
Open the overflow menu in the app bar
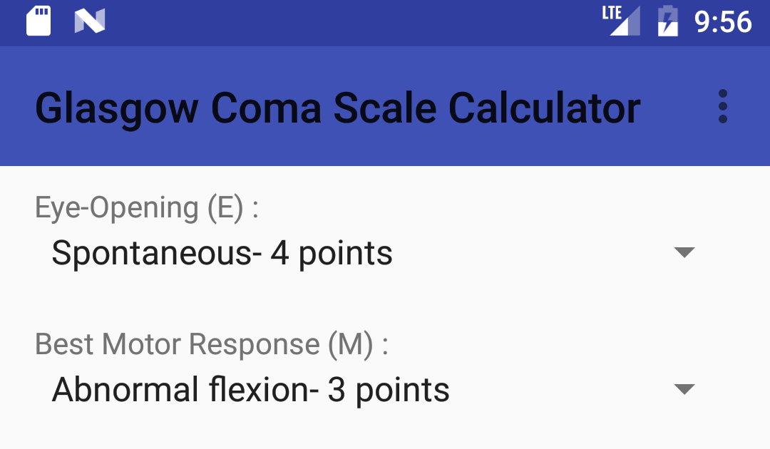coord(723,107)
